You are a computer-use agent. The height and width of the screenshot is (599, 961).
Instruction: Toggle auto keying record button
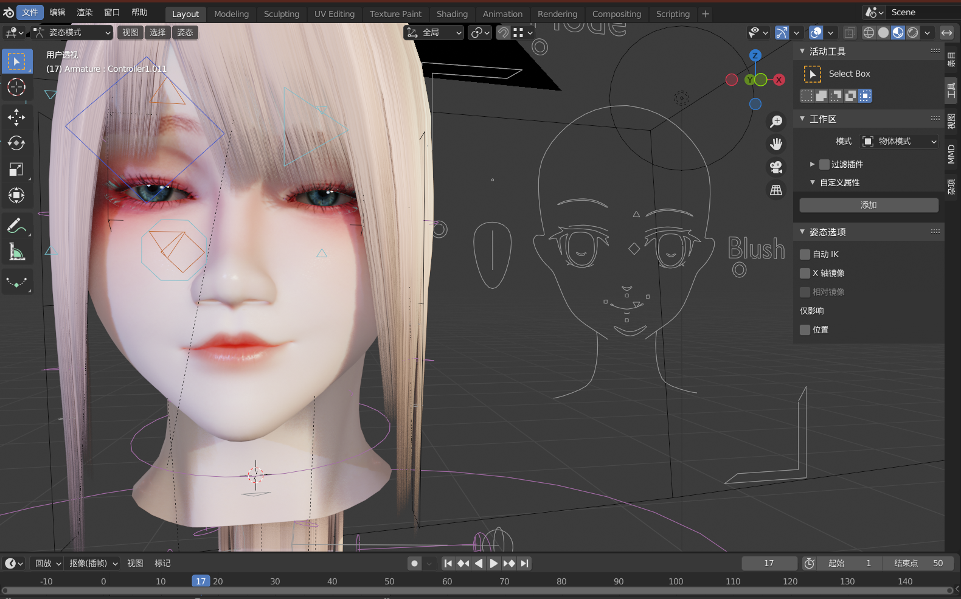[x=414, y=563]
